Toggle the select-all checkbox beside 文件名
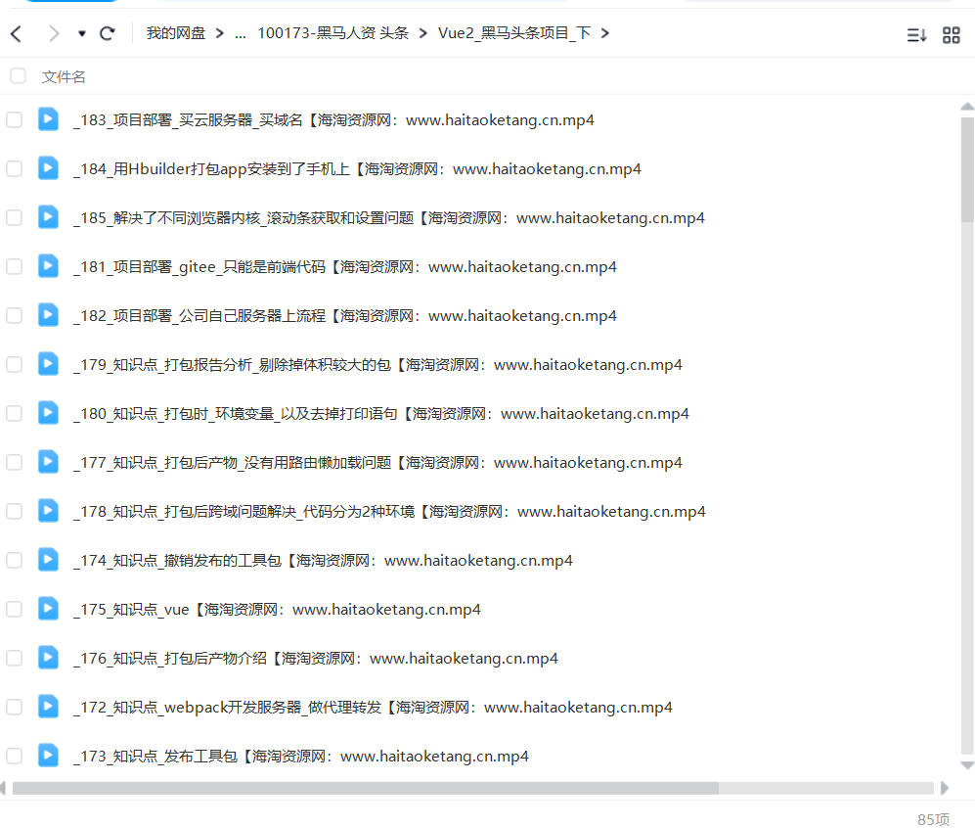975x828 pixels. [18, 76]
